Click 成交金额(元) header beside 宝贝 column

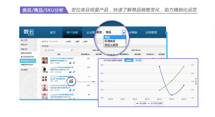click(x=85, y=54)
